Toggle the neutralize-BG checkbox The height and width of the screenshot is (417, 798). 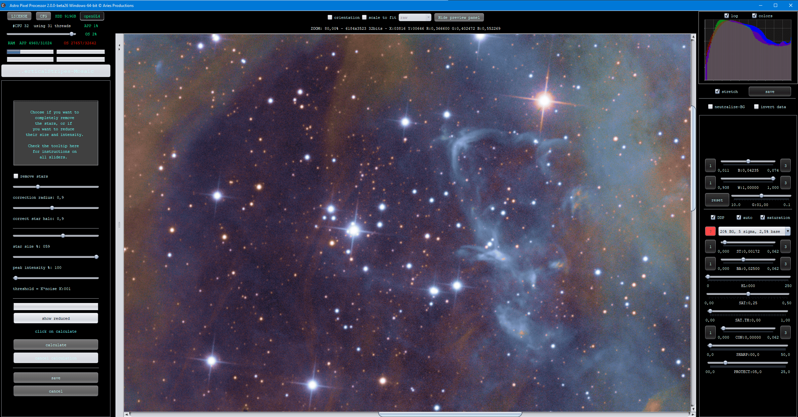(x=710, y=106)
